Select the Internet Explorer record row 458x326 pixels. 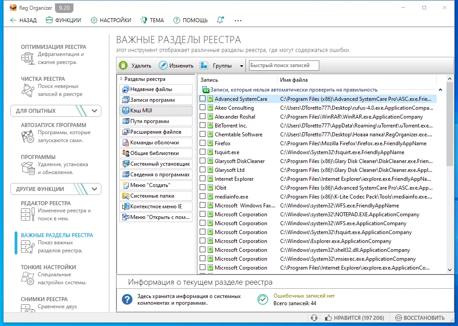(x=317, y=179)
